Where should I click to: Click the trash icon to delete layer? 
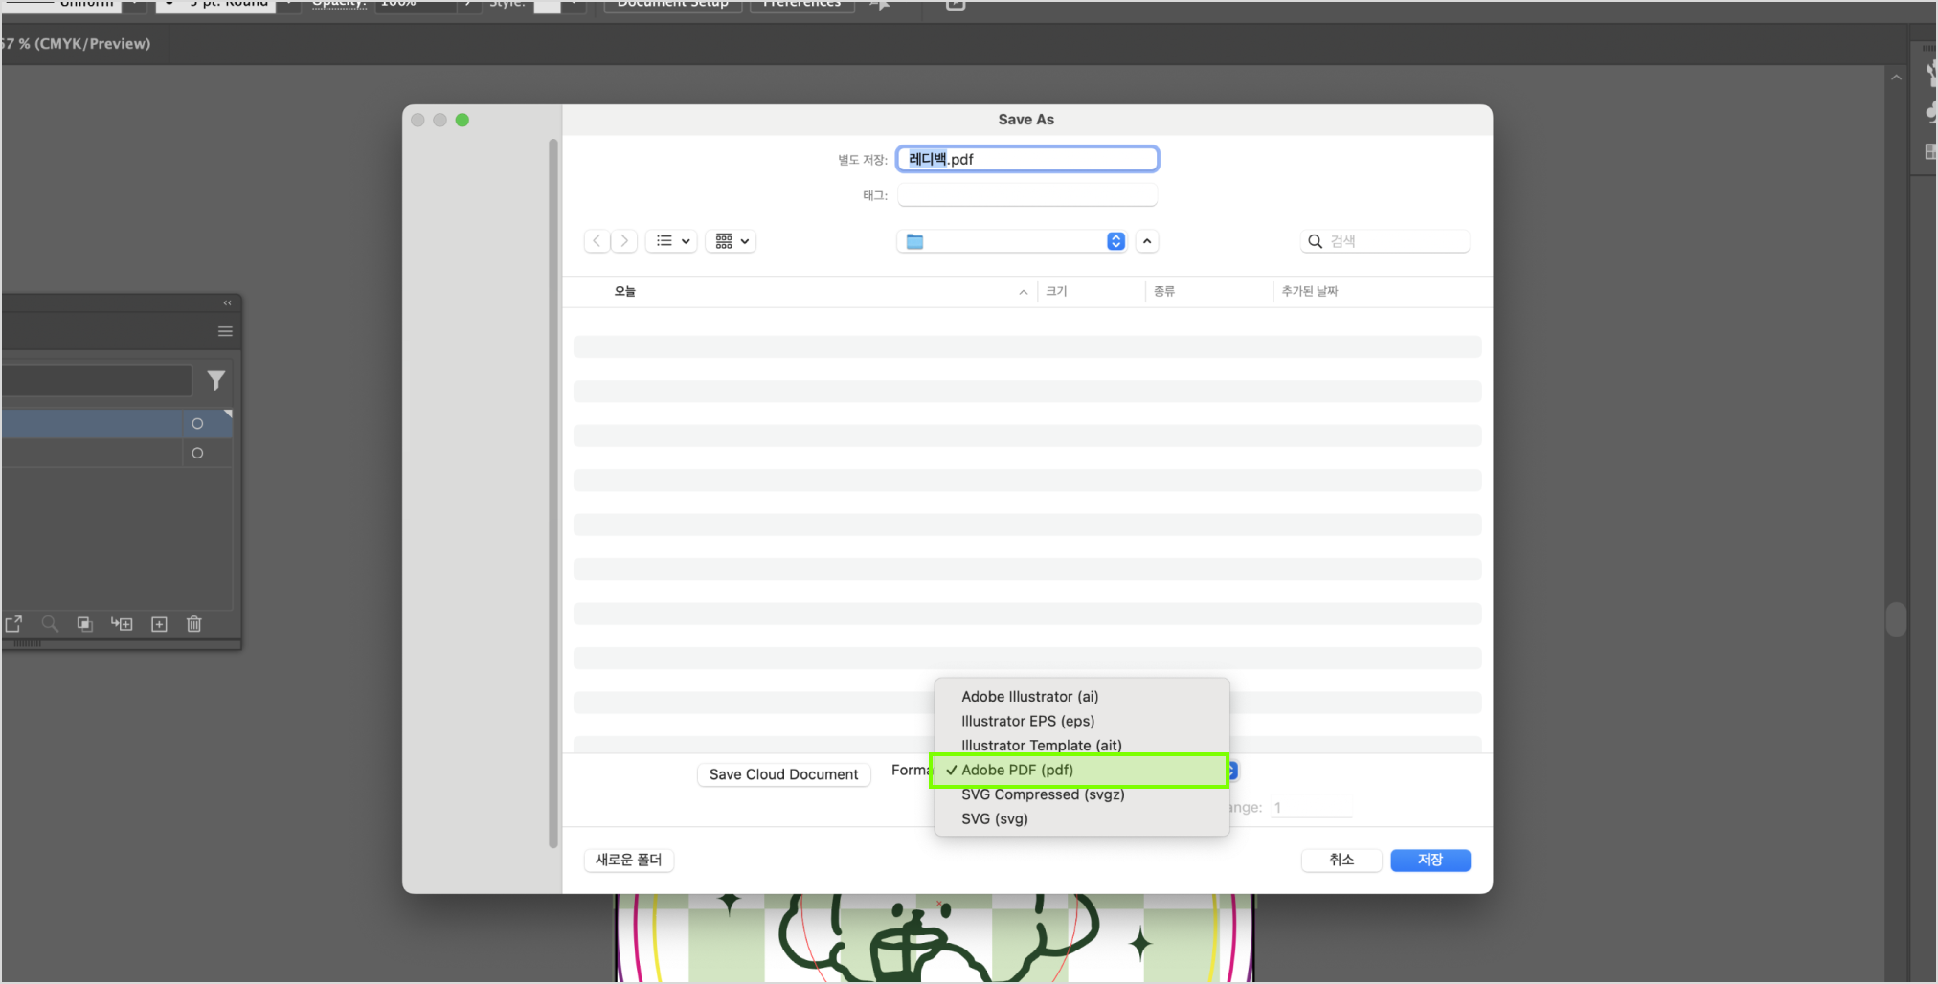pos(194,624)
